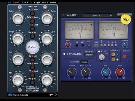Viewport: 135px width, 101px height.
Task: Open the CHARACTER CLEAN selector
Action: 84,62
